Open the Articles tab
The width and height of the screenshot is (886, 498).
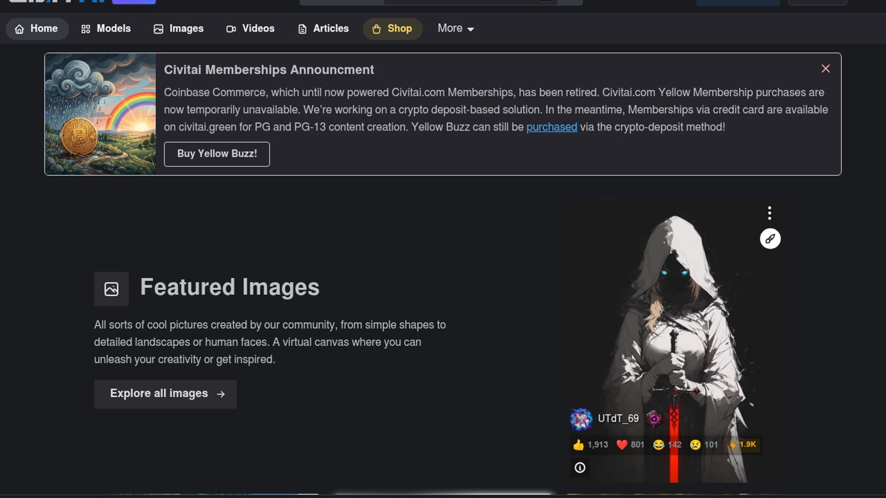pos(323,29)
